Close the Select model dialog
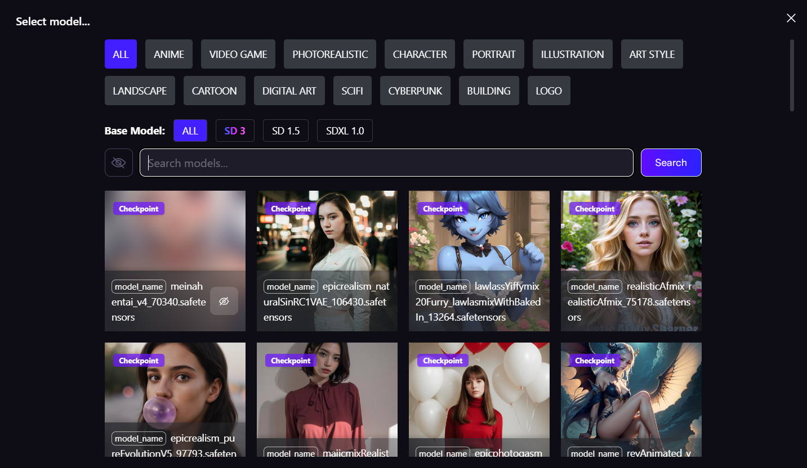Image resolution: width=807 pixels, height=468 pixels. pyautogui.click(x=791, y=18)
